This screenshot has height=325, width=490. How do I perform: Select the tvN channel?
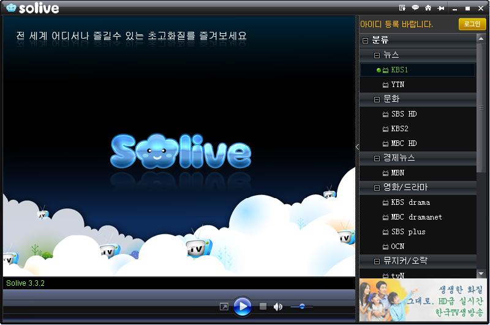pyautogui.click(x=418, y=273)
